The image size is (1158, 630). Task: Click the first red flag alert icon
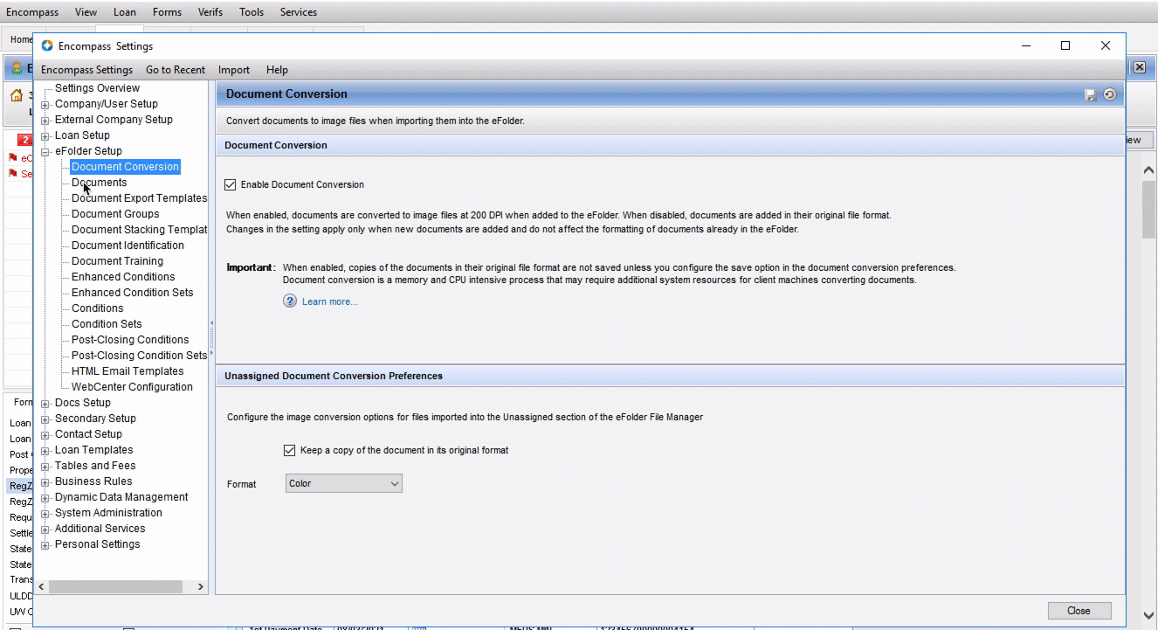(13, 158)
